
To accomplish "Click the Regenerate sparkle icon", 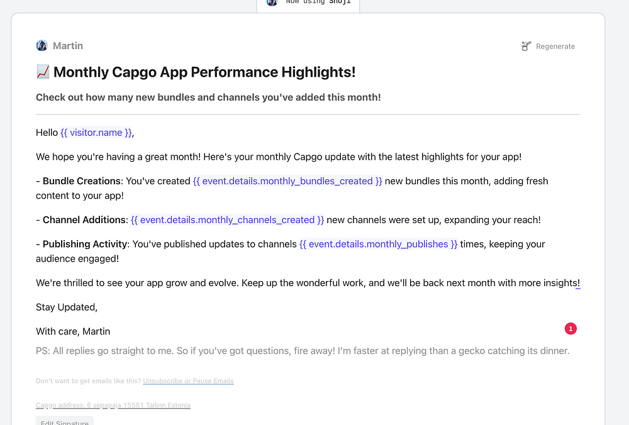I will tap(526, 46).
